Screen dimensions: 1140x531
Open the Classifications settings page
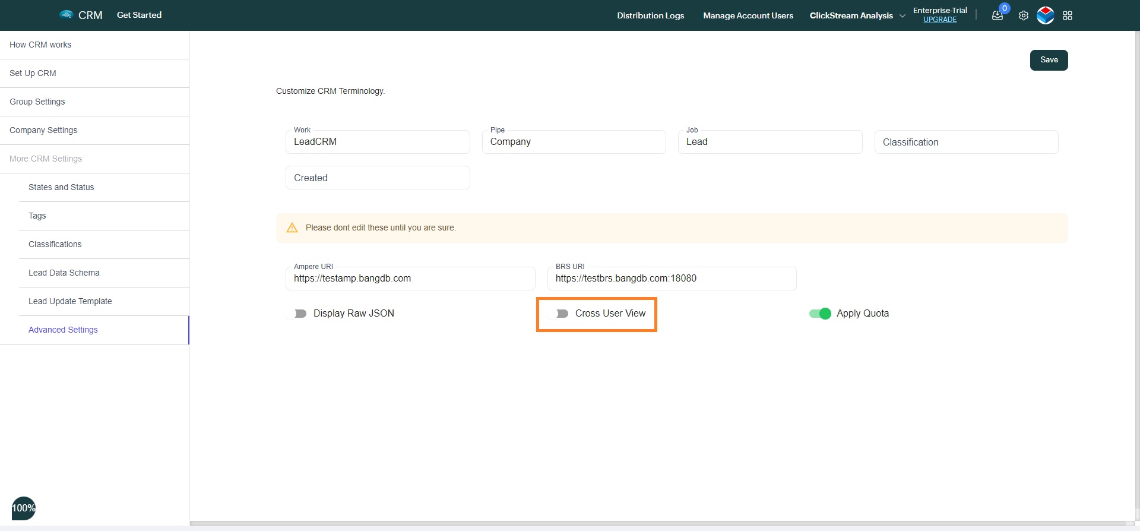pyautogui.click(x=104, y=244)
